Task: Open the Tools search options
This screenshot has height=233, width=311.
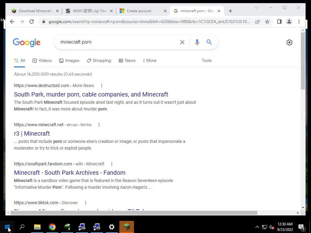Action: [207, 61]
